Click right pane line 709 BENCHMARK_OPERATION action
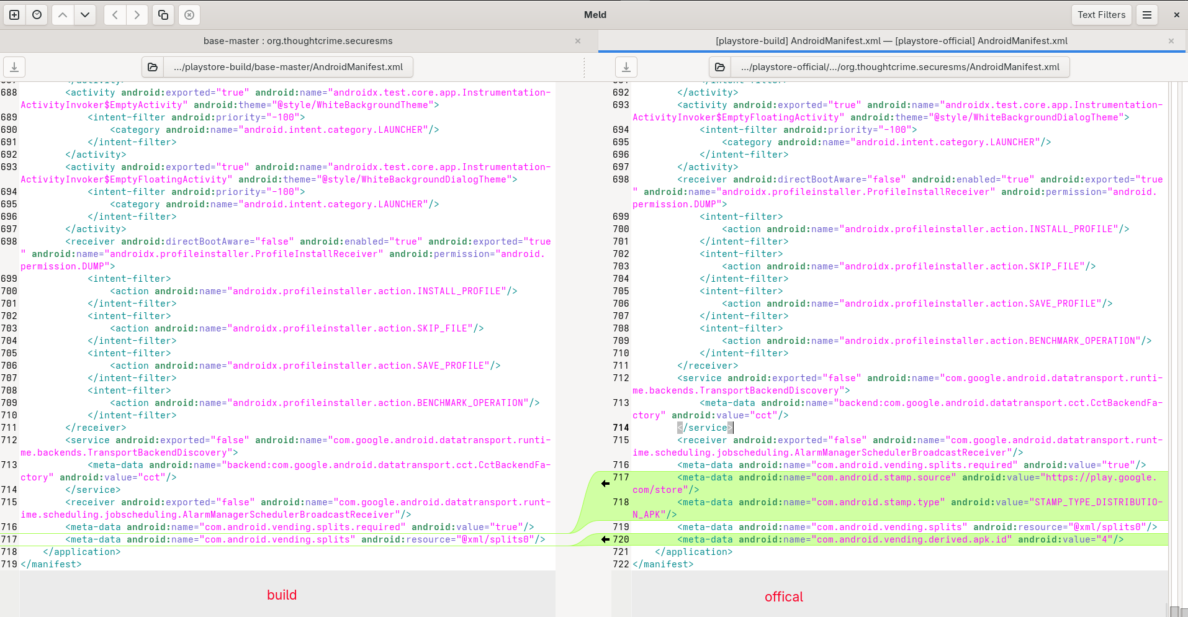The height and width of the screenshot is (617, 1188). (937, 341)
